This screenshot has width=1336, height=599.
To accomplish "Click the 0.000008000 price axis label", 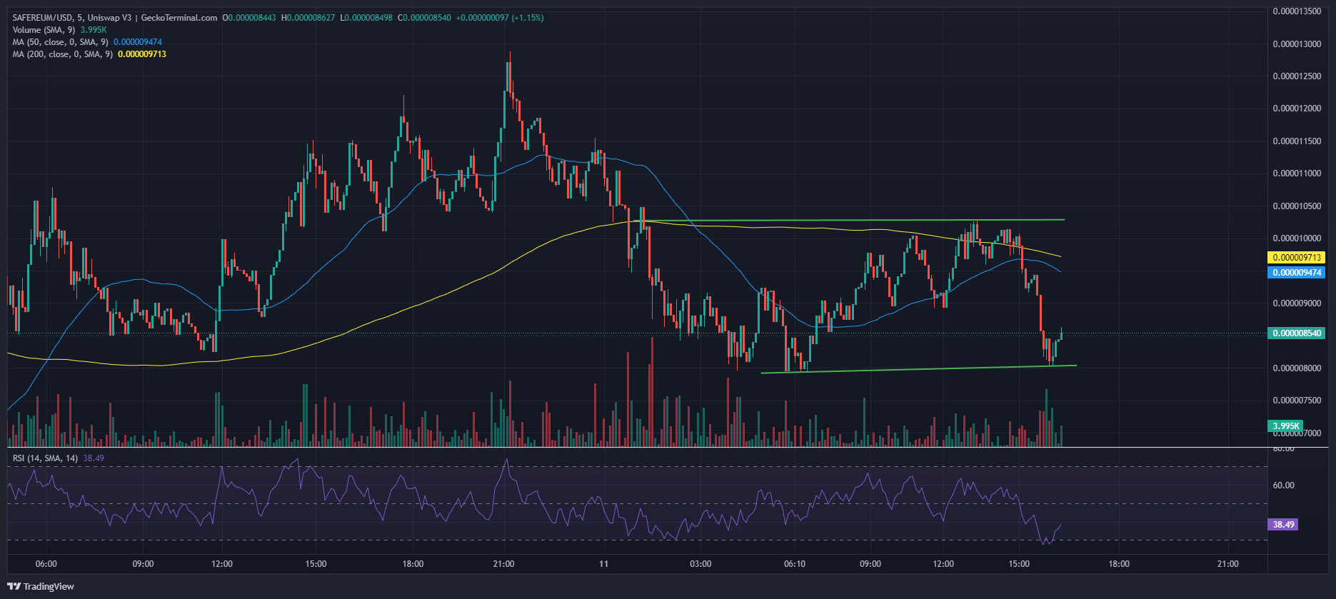I will coord(1297,368).
